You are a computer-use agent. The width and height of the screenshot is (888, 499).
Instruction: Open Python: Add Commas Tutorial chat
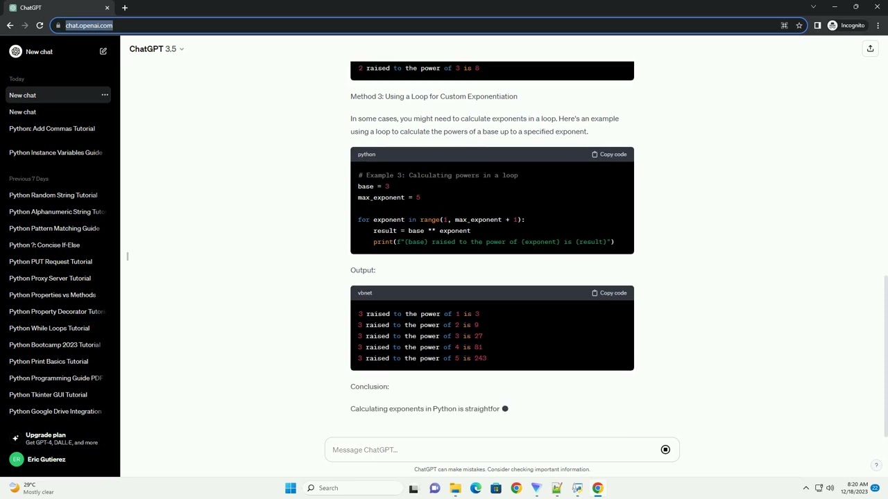(x=60, y=128)
